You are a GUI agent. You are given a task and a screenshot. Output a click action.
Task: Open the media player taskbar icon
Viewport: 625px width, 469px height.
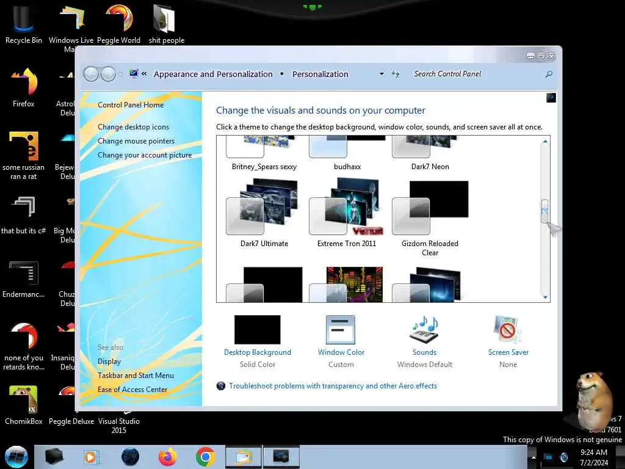(91, 457)
